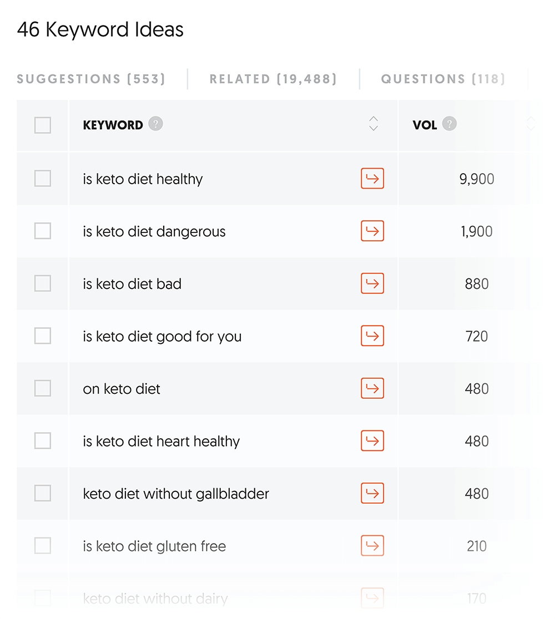Switch to the QUESTIONS (118) tab
This screenshot has height=619, width=555.
[443, 79]
